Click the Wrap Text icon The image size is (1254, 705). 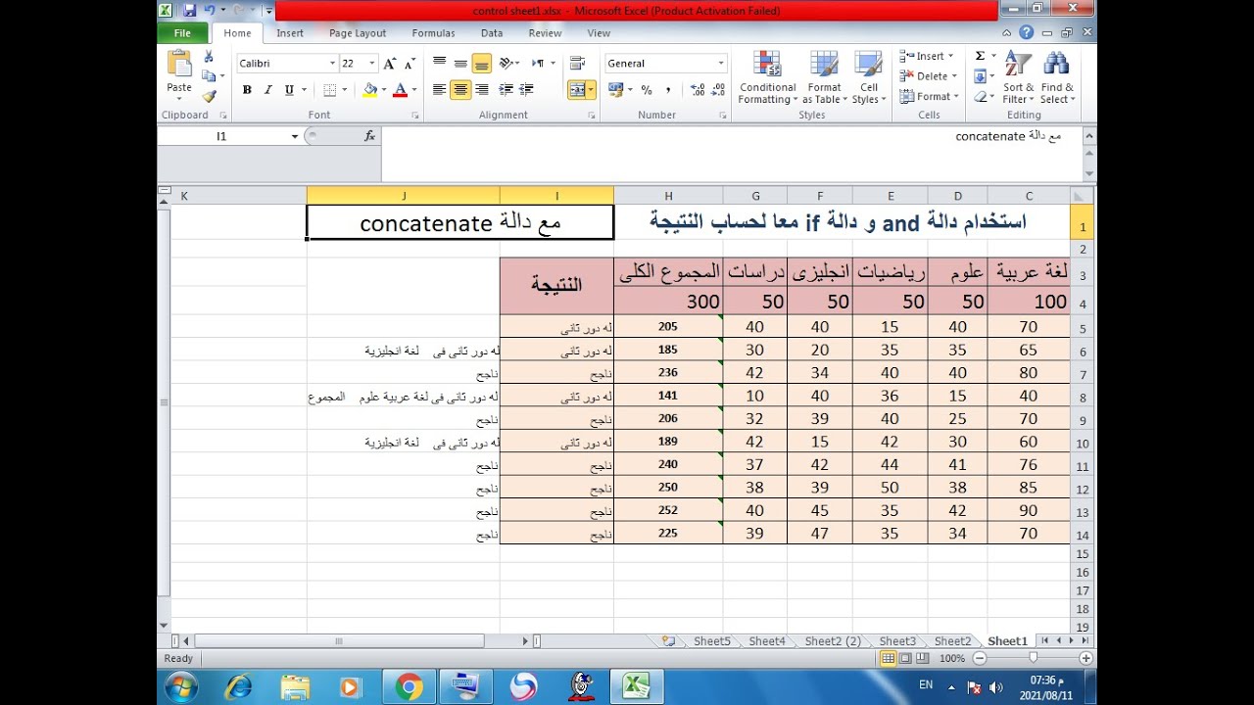(576, 64)
